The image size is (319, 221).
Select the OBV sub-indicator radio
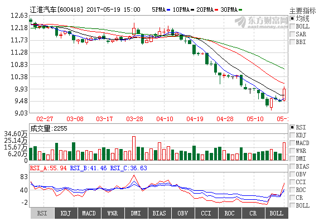pos(292,174)
